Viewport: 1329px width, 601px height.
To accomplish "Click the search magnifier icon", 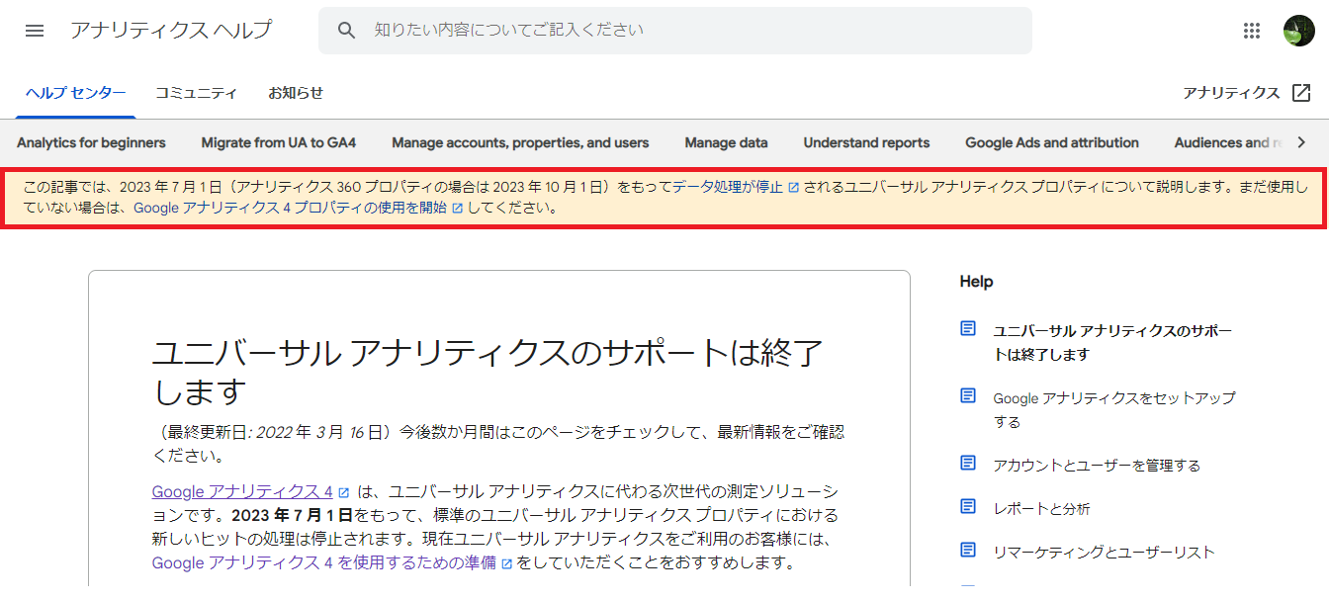I will (346, 31).
